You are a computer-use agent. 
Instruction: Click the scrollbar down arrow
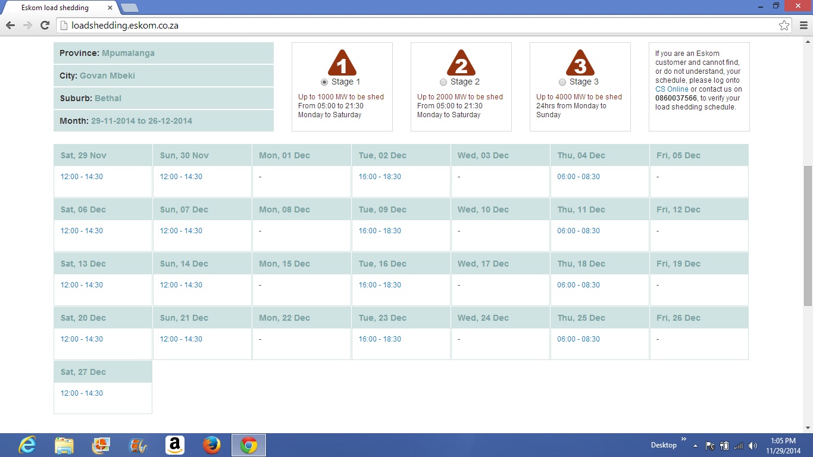808,428
